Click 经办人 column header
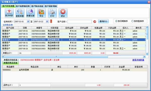The height and width of the screenshot is (91, 151). (126, 28)
